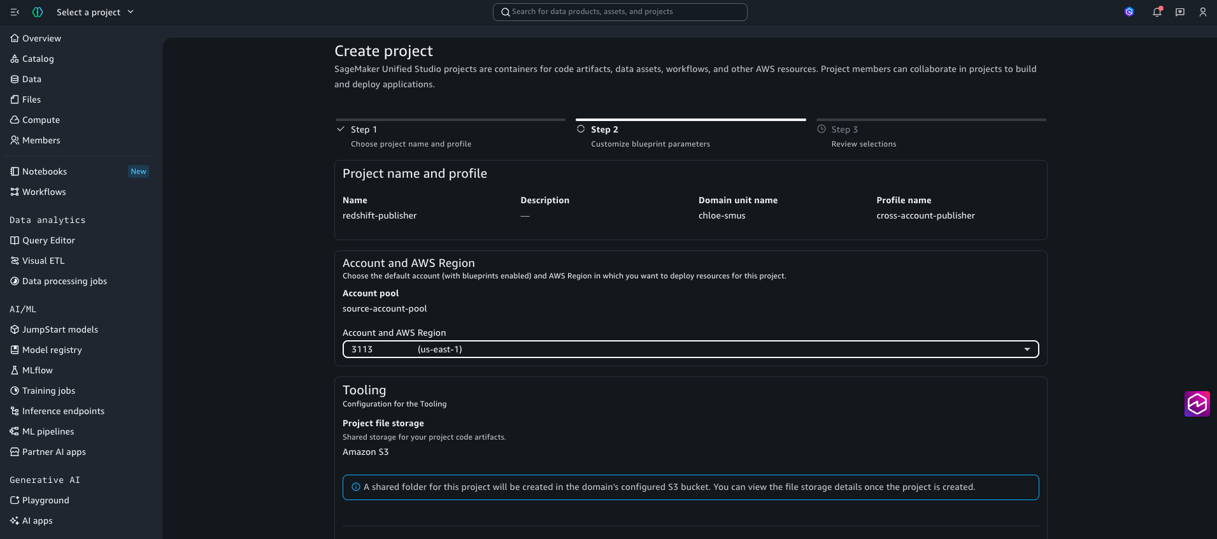This screenshot has height=539, width=1217.
Task: Click the Notebooks icon in sidebar
Action: pyautogui.click(x=15, y=171)
